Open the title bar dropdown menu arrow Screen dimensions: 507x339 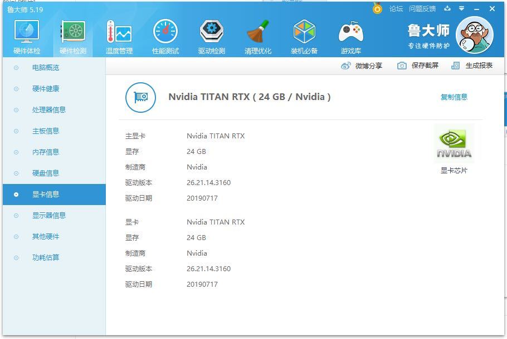point(462,8)
